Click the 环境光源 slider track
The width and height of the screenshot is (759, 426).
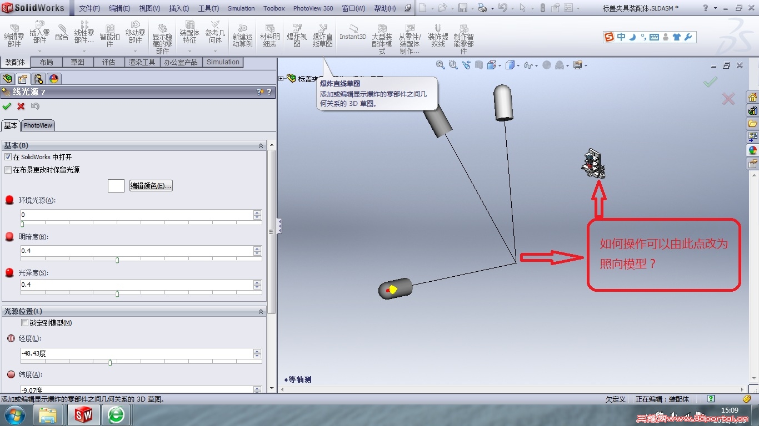(x=141, y=222)
